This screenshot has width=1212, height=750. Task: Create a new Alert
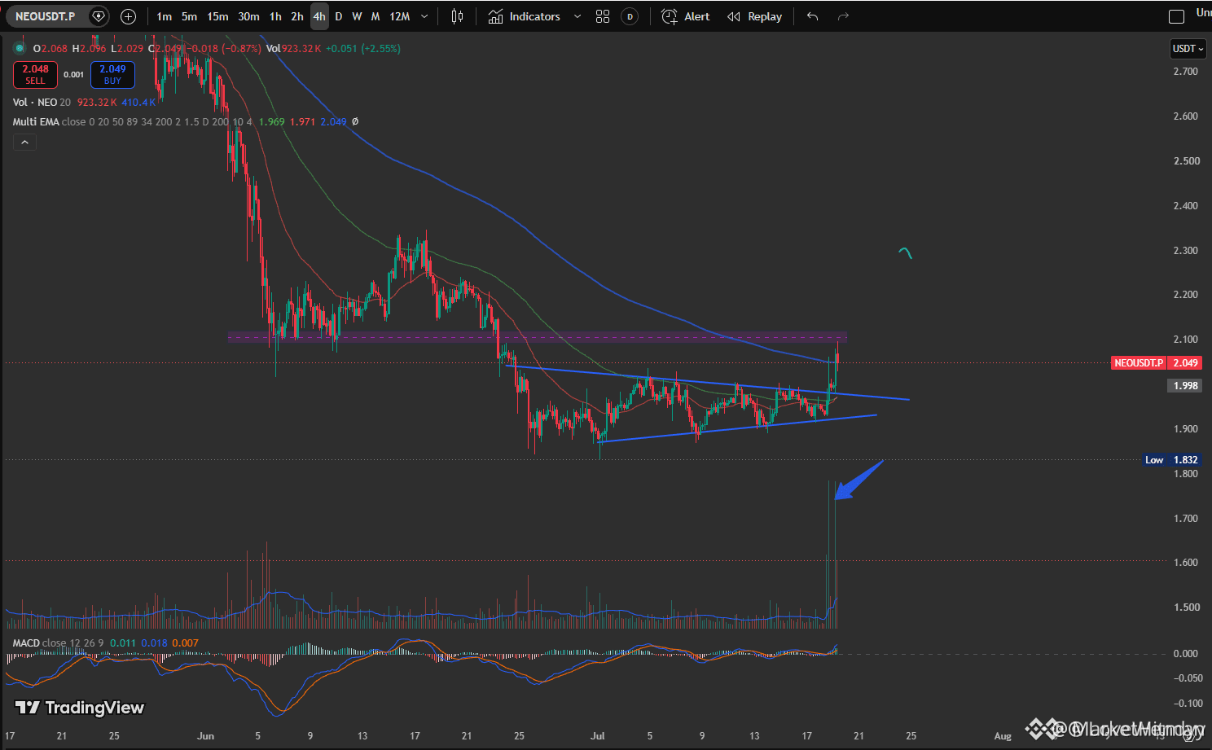[686, 16]
